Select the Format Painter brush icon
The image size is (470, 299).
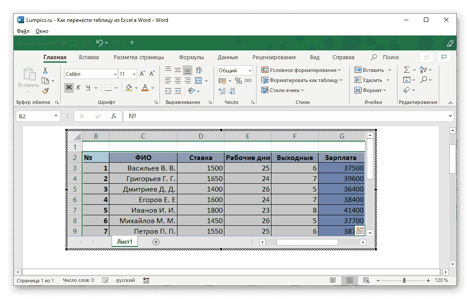pyautogui.click(x=45, y=91)
